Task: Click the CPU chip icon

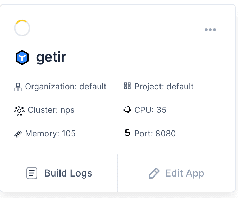Action: (127, 110)
